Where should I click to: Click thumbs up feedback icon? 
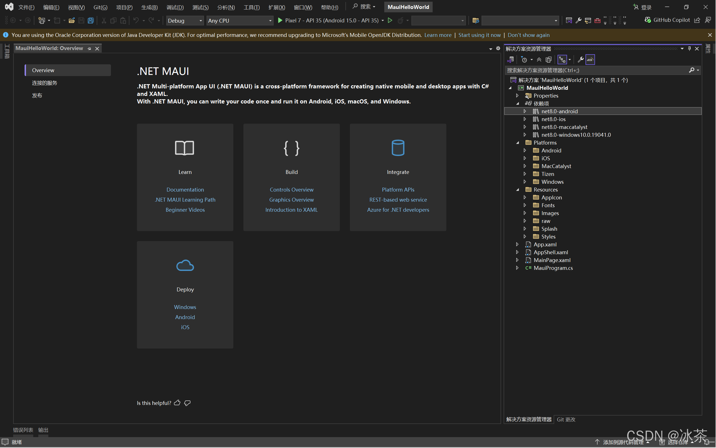pyautogui.click(x=177, y=403)
